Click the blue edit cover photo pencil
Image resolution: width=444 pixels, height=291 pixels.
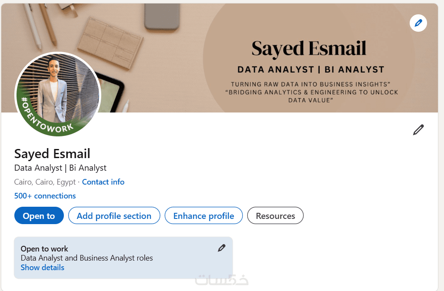tap(418, 23)
